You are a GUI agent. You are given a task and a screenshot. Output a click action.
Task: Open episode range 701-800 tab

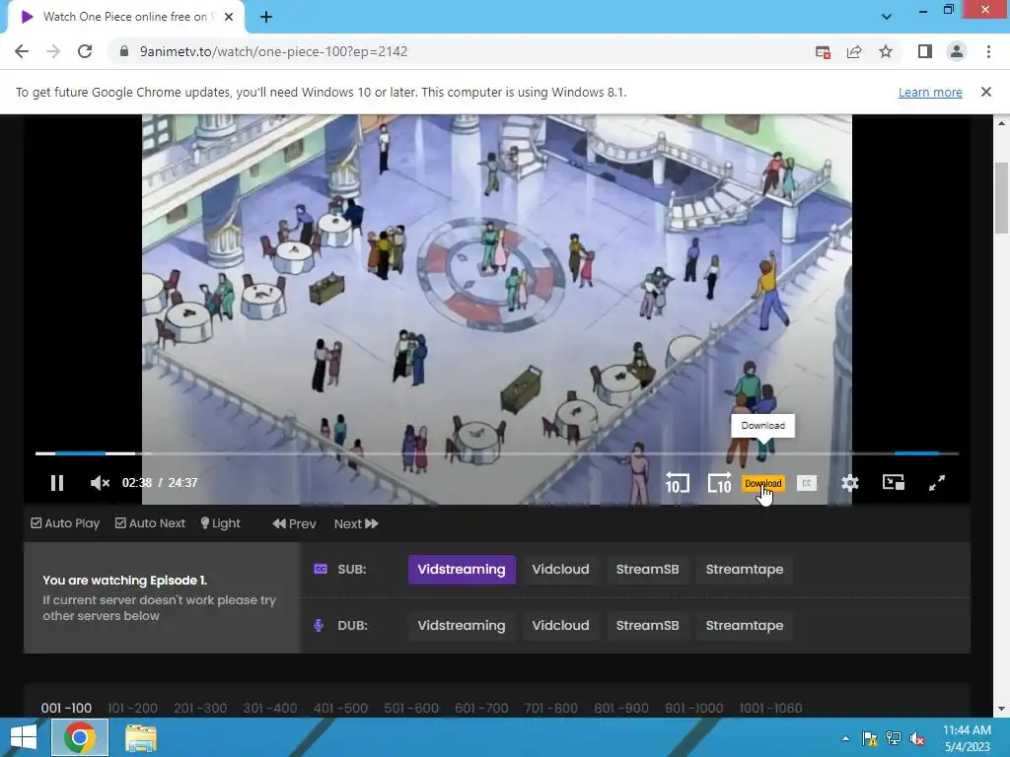point(550,708)
